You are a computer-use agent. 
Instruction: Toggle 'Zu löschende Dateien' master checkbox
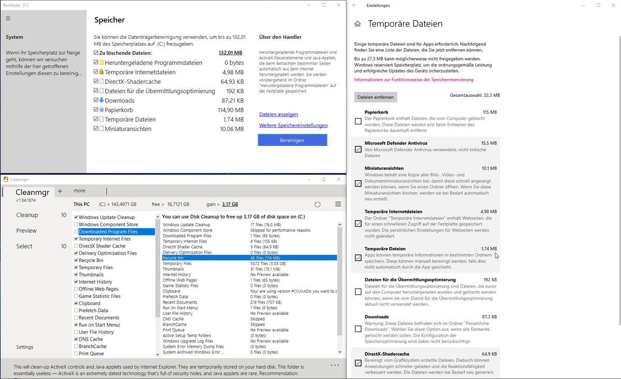pyautogui.click(x=96, y=53)
